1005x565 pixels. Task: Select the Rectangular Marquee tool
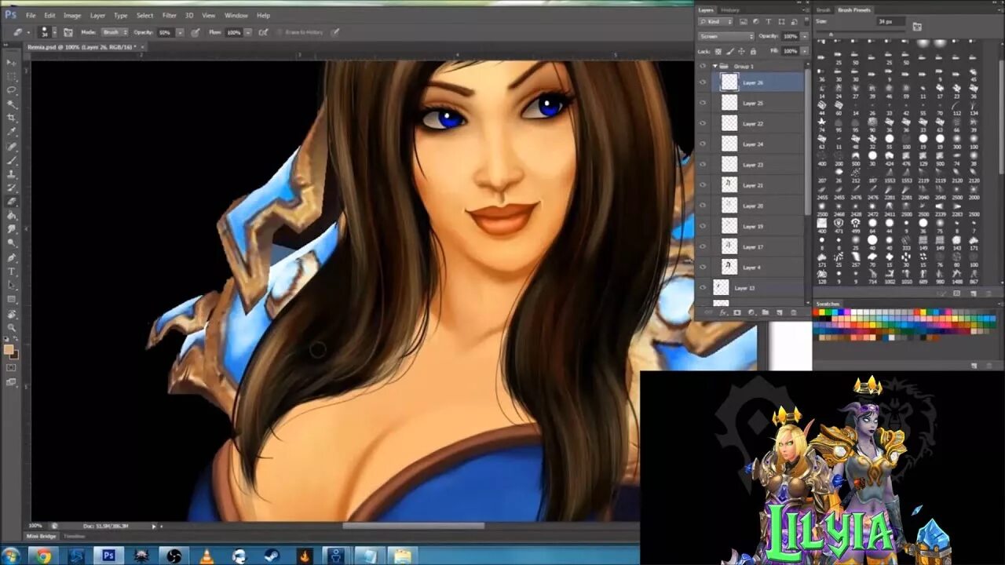click(x=11, y=76)
